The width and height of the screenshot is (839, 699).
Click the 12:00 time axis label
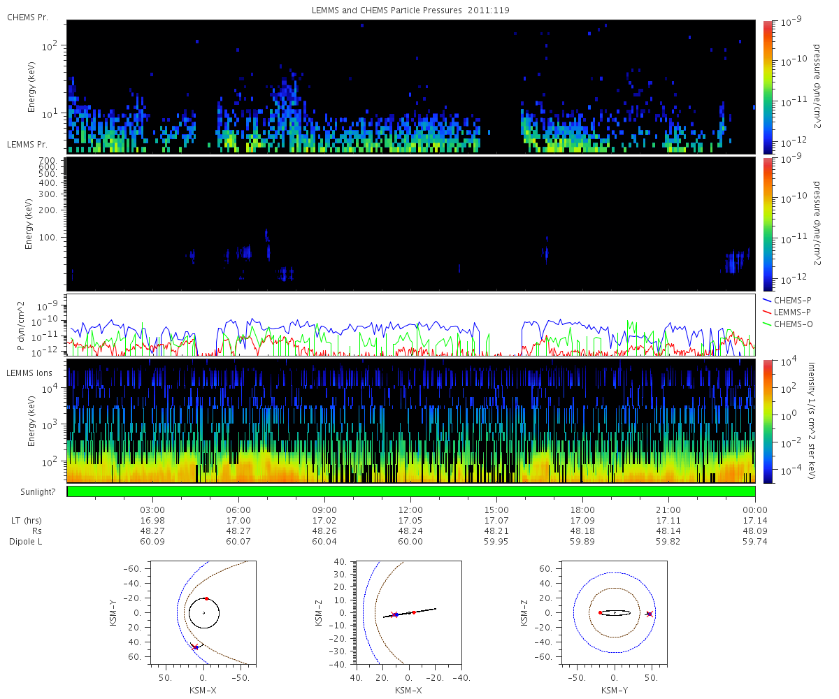tap(410, 510)
